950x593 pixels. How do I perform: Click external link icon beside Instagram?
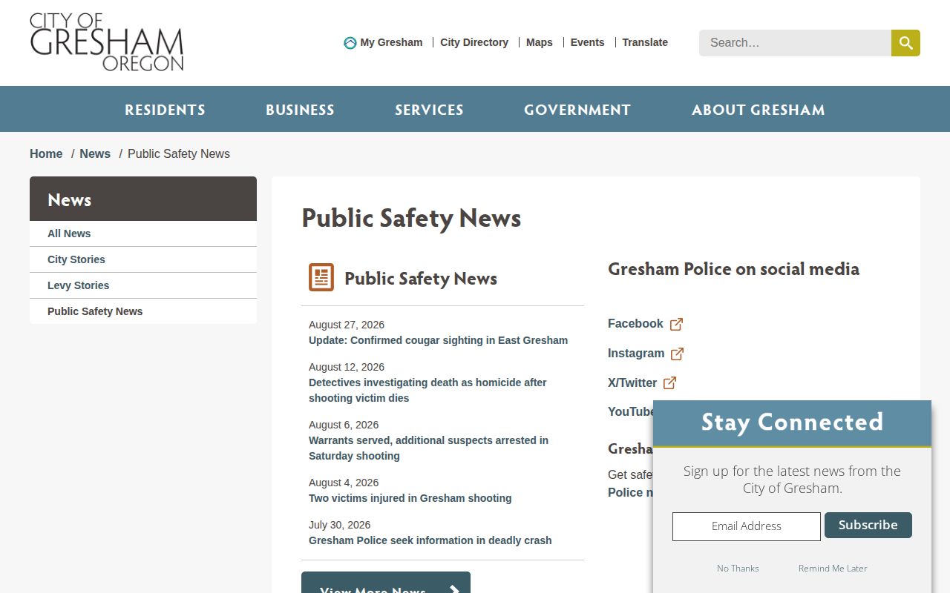pos(677,354)
